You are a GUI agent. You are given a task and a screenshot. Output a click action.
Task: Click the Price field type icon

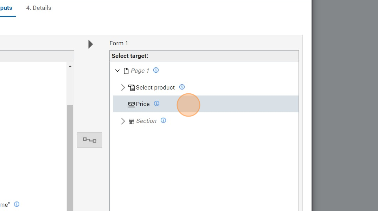click(x=132, y=104)
